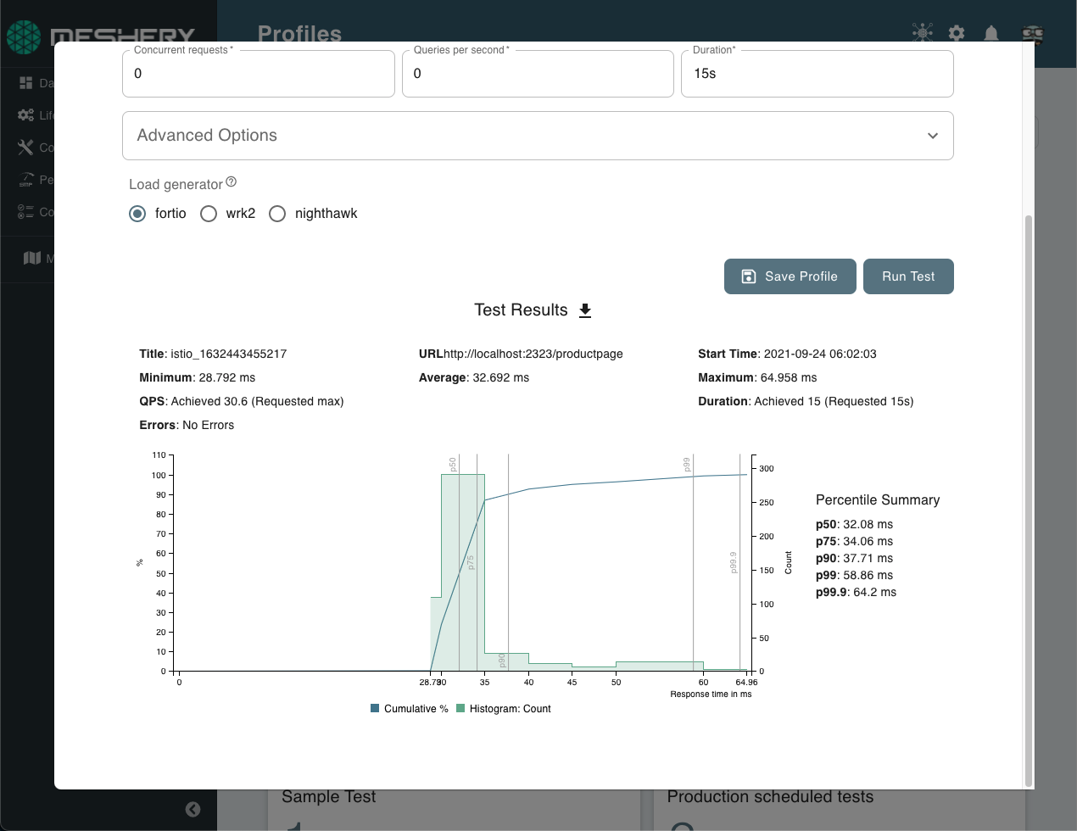Viewport: 1077px width, 831px height.
Task: Select the fortio load generator
Action: click(137, 214)
